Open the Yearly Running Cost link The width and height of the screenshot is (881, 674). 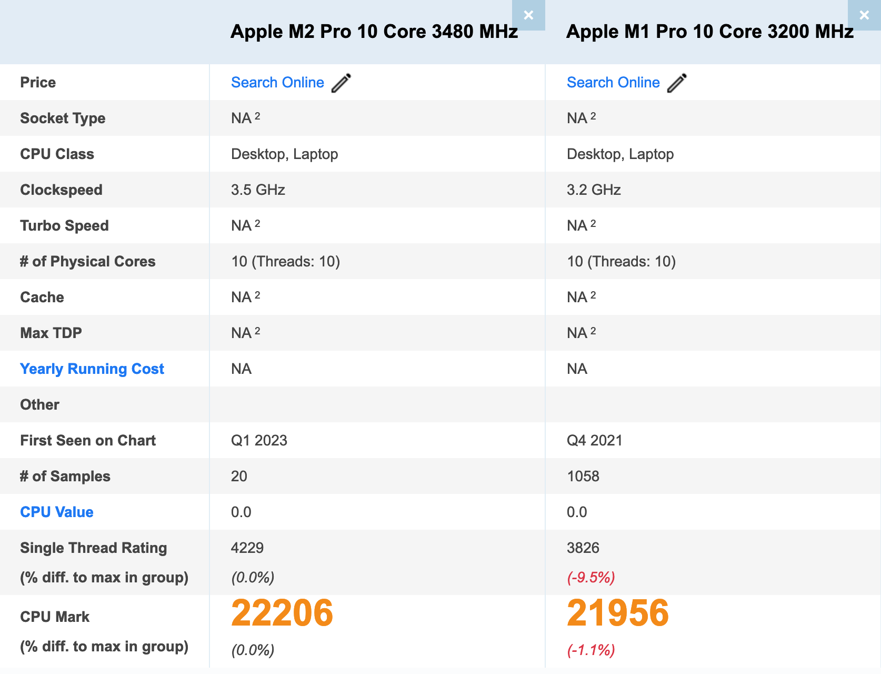[92, 369]
